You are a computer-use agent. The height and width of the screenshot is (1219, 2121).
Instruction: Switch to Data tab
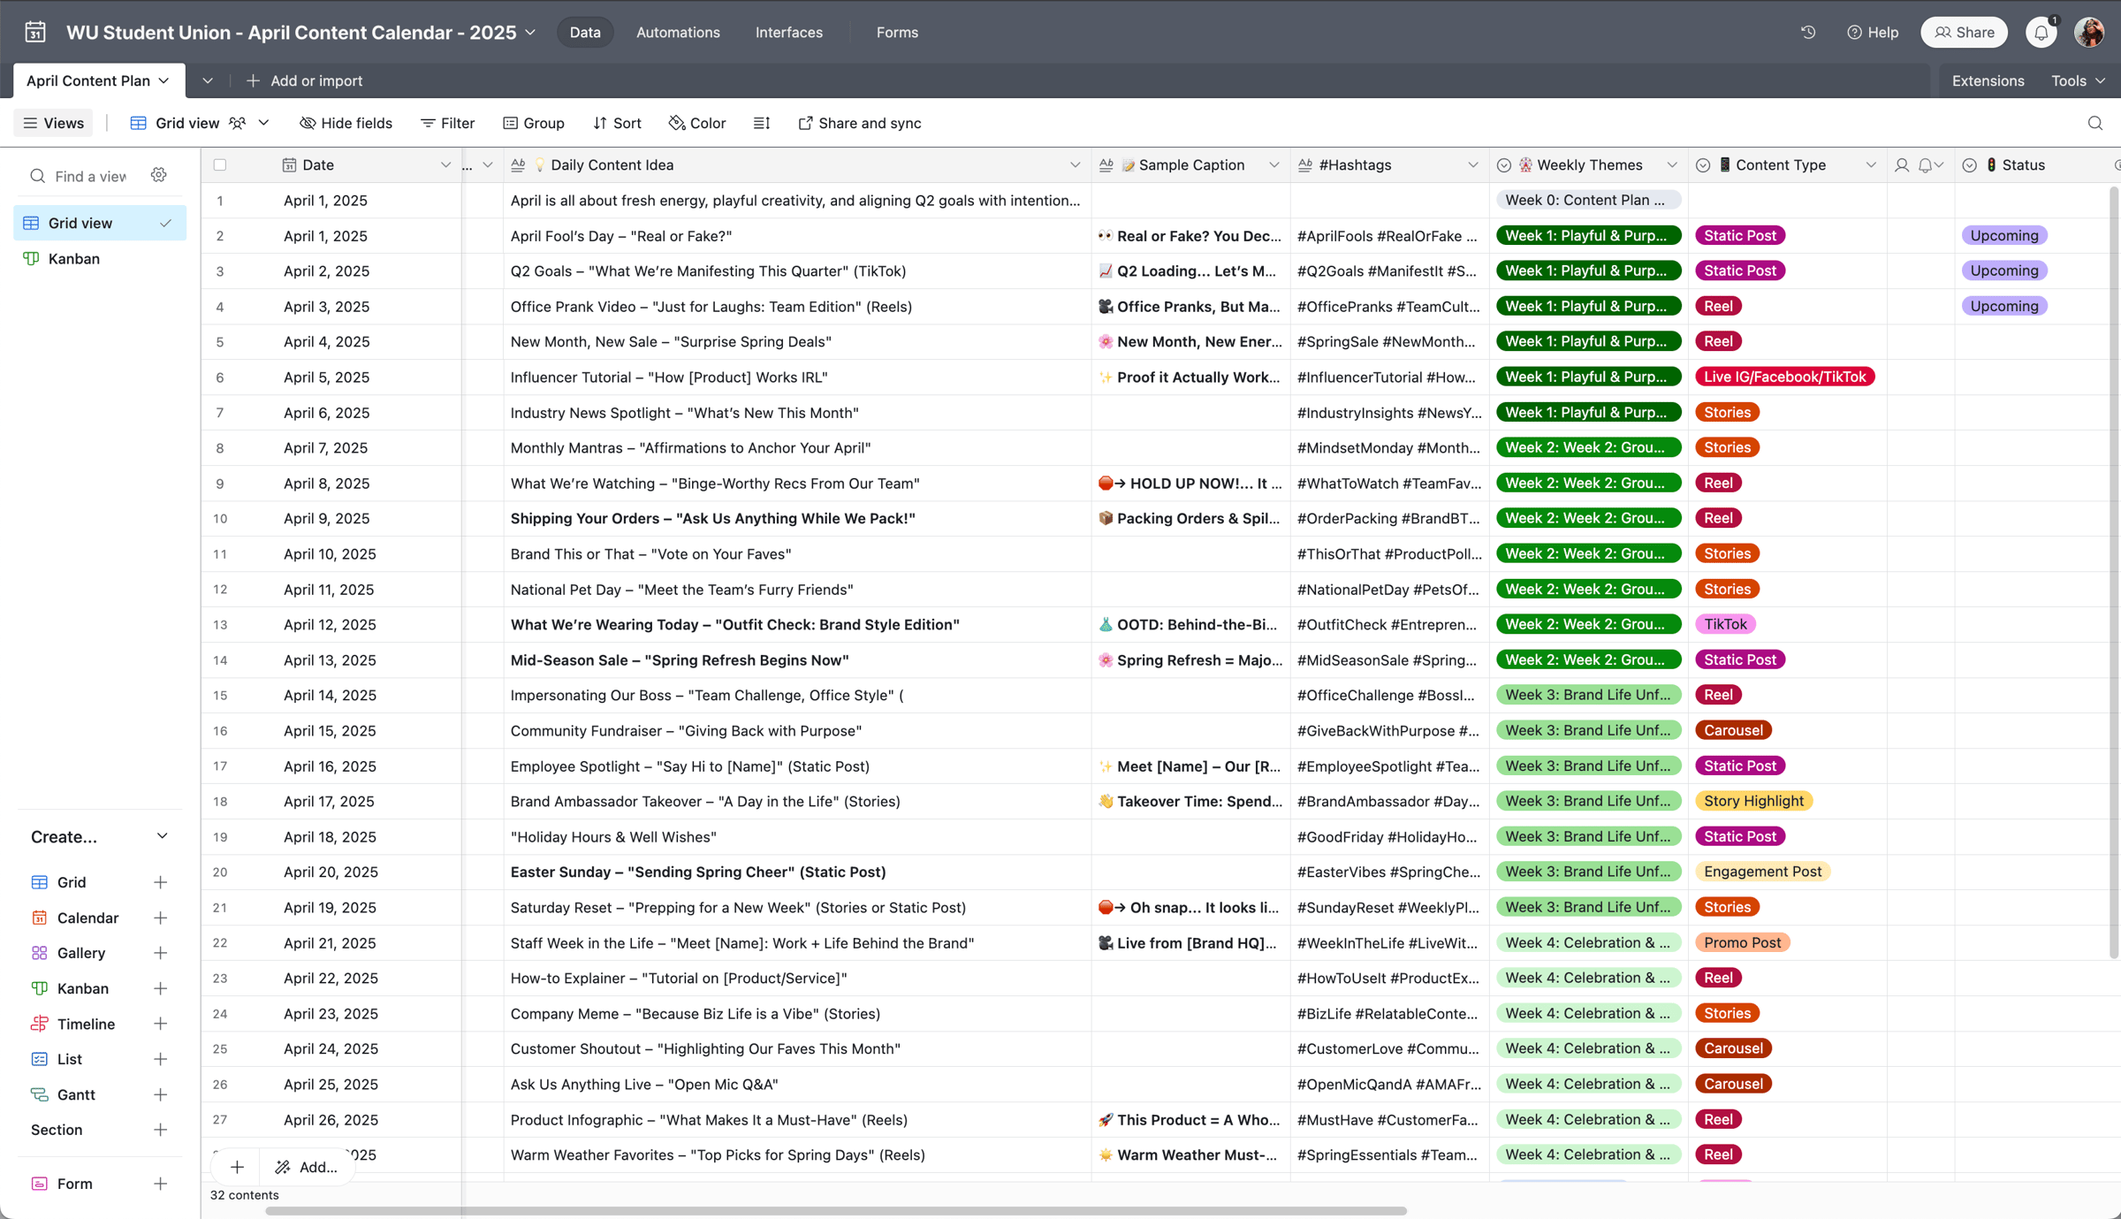pos(584,33)
